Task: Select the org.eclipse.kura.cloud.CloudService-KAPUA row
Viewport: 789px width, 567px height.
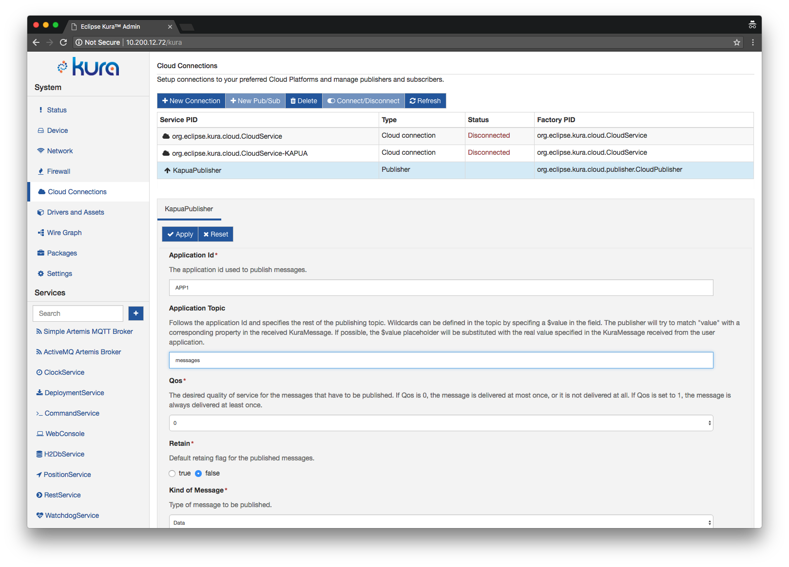Action: [x=455, y=153]
